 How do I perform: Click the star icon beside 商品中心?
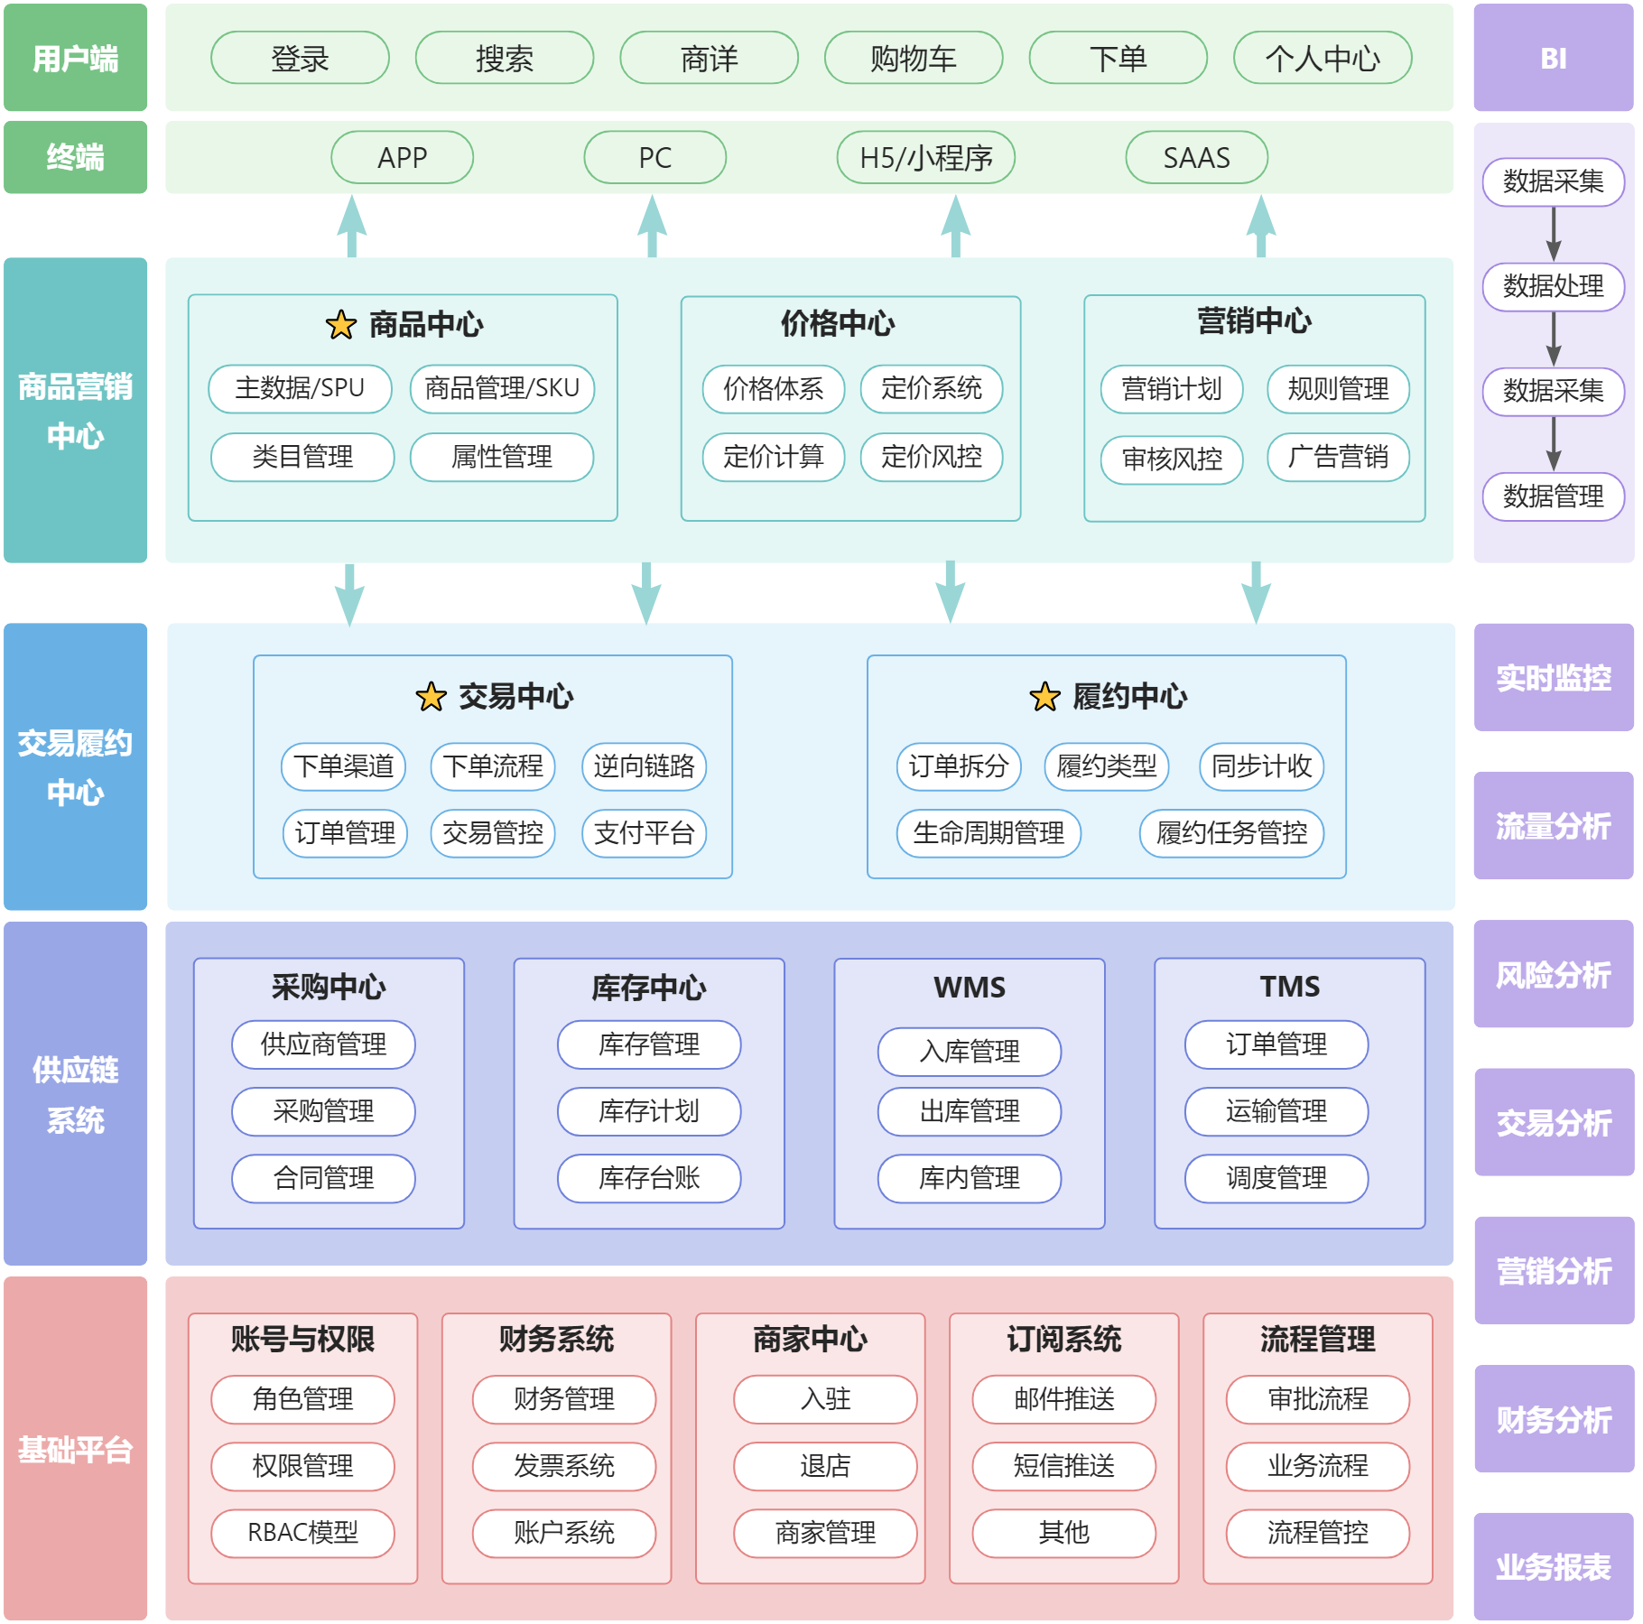tap(340, 325)
